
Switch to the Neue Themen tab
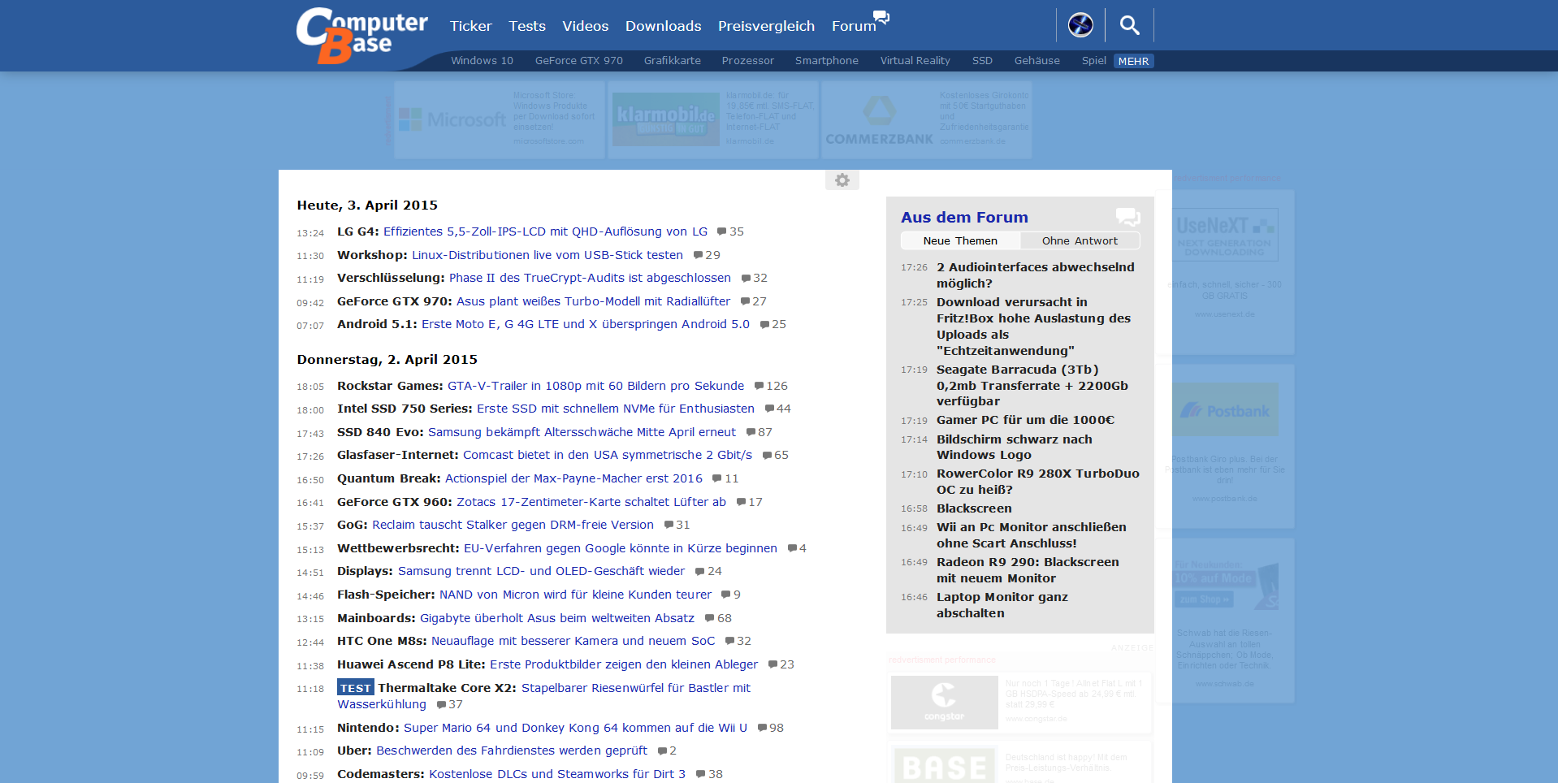coord(960,240)
